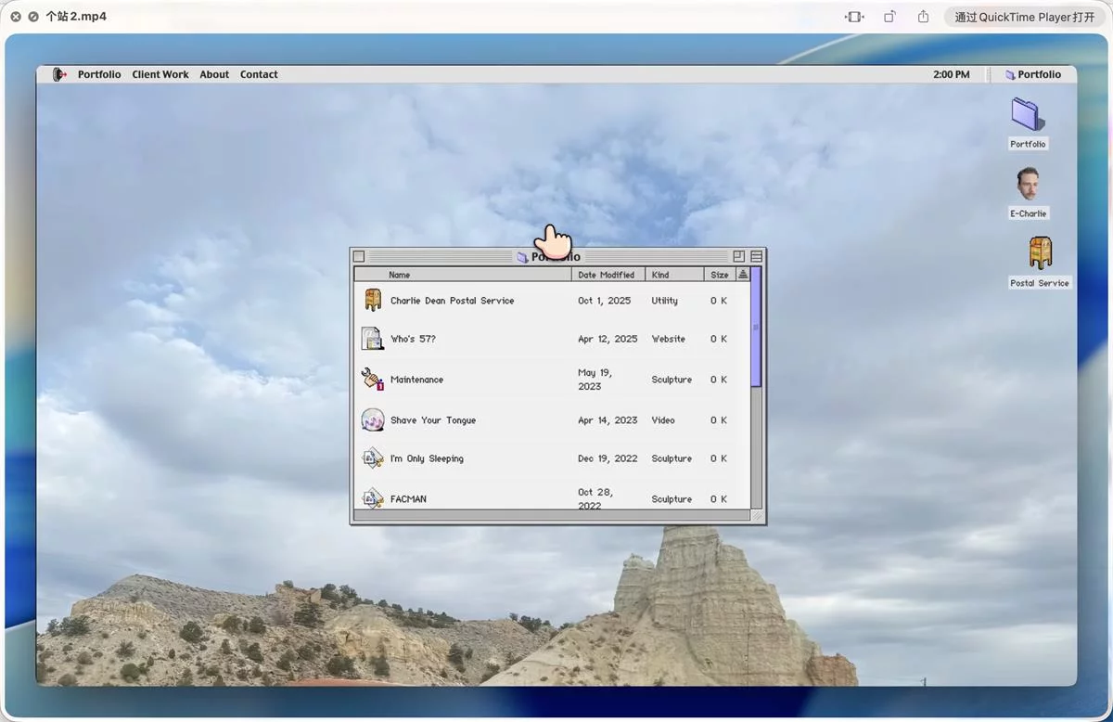Click the Website kind cell

tap(668, 339)
